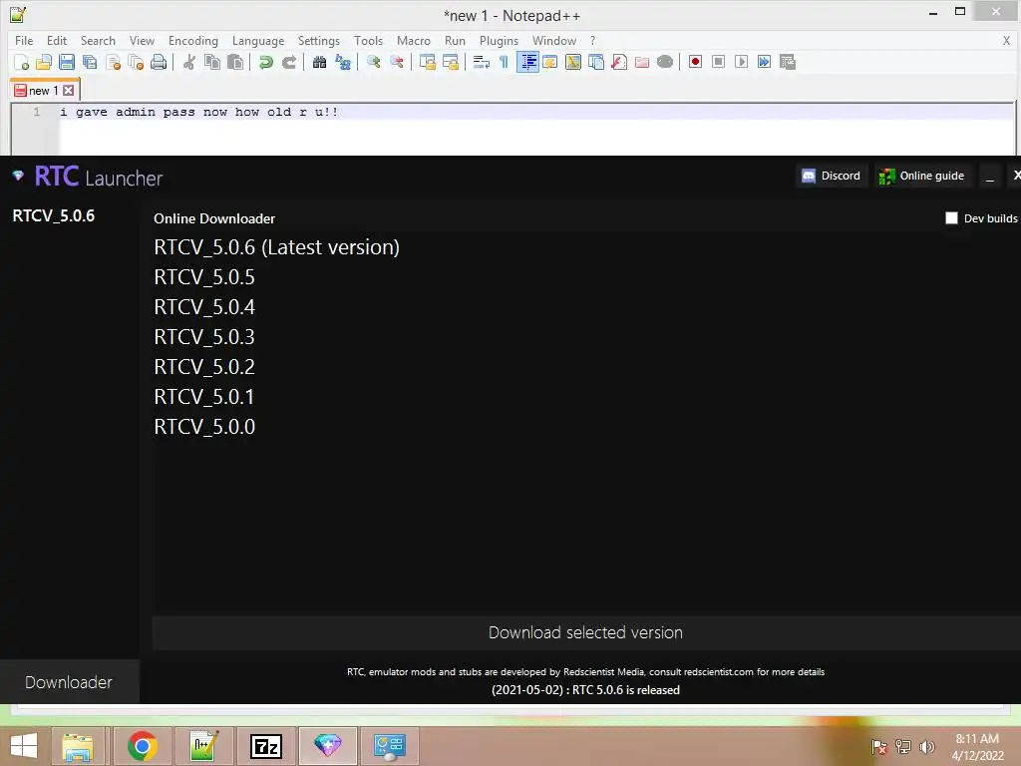1021x766 pixels.
Task: Open Google Chrome from the taskbar
Action: [x=143, y=746]
